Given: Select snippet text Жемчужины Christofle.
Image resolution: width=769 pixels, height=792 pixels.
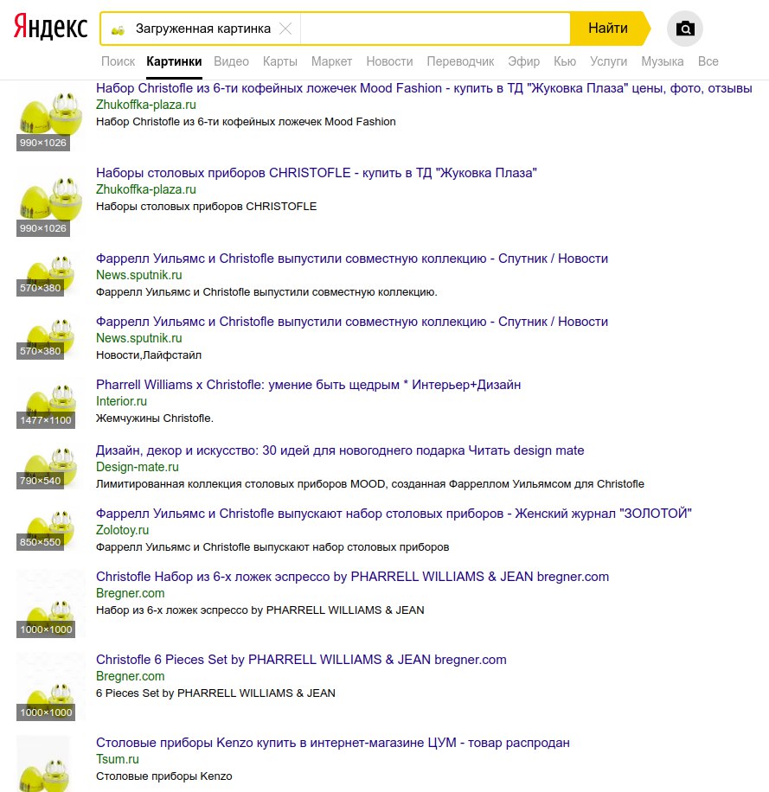Looking at the screenshot, I should tap(155, 418).
